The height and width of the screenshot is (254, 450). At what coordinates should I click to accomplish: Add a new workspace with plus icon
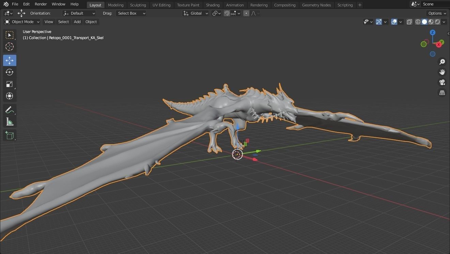tap(360, 5)
